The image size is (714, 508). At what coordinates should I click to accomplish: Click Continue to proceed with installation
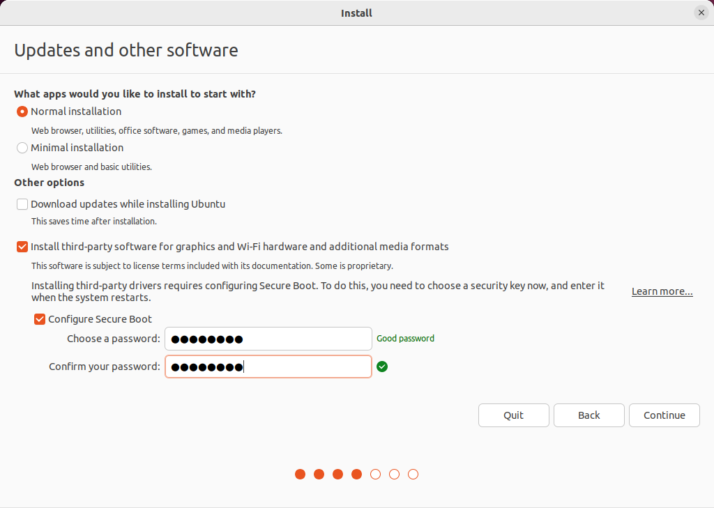click(x=664, y=415)
